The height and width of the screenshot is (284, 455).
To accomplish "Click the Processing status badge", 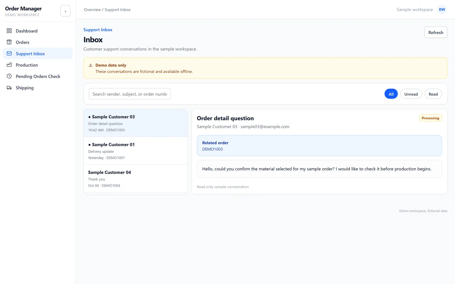I will [430, 118].
